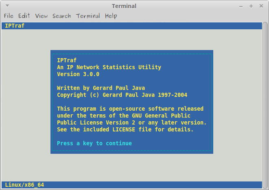This screenshot has width=269, height=190.
Task: Open window menu triangle in title bar
Action: 7,6
